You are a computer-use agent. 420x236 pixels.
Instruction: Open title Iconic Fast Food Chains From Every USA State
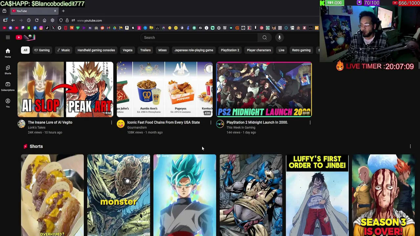click(163, 122)
